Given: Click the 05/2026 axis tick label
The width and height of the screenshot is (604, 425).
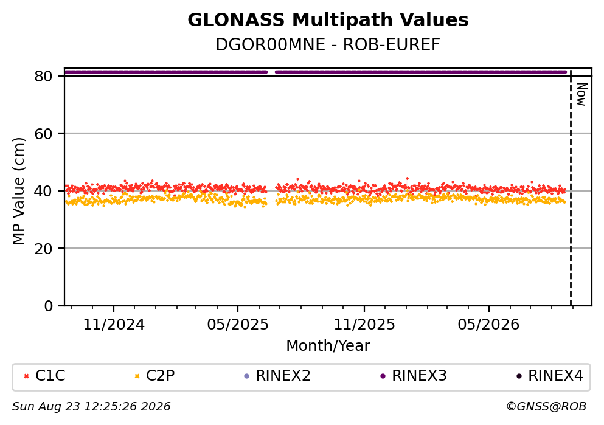Looking at the screenshot, I should pyautogui.click(x=488, y=325).
